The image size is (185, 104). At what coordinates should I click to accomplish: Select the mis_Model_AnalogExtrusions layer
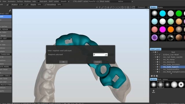coord(174,72)
